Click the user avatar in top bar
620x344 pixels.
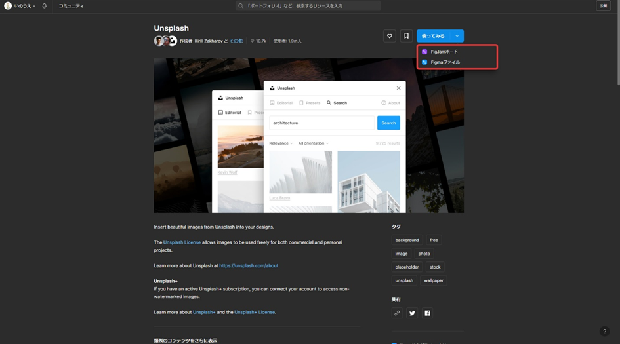7,6
